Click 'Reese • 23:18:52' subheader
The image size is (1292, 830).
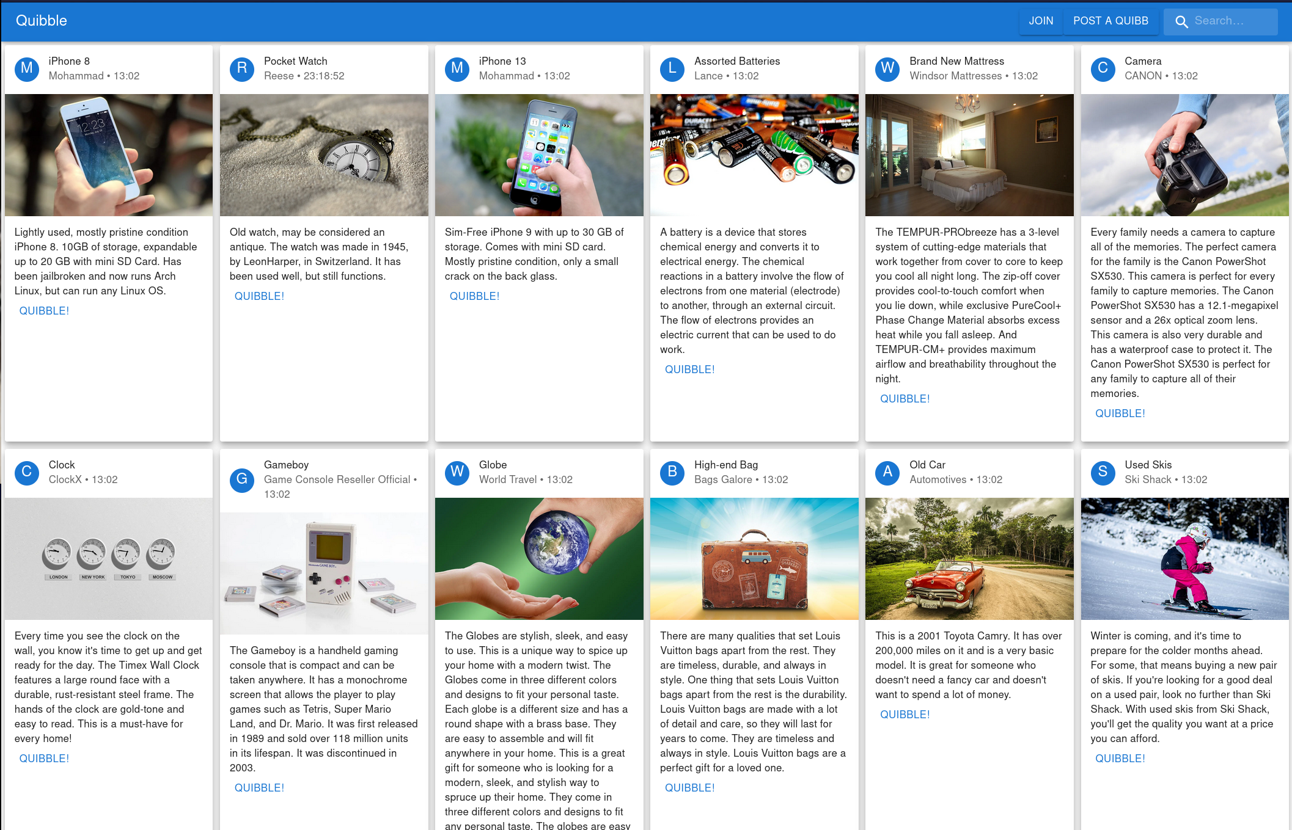click(304, 76)
